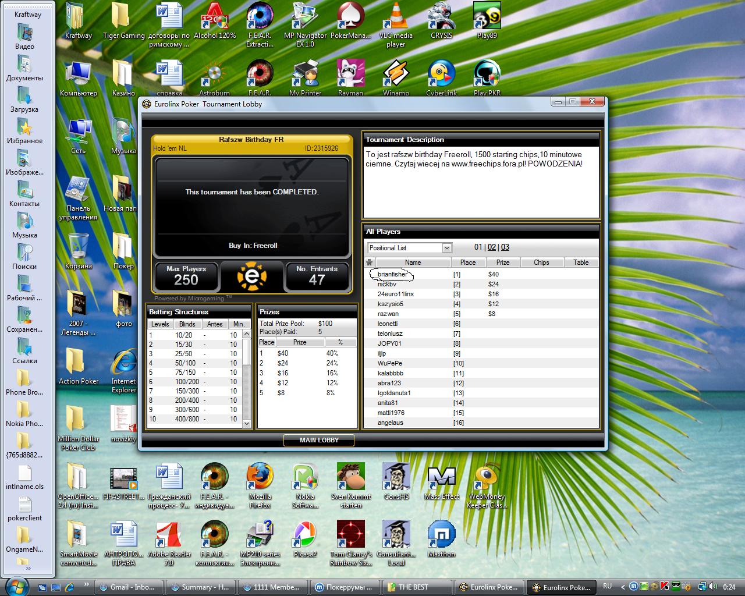Open the Избранное sidebar link

pyautogui.click(x=24, y=132)
